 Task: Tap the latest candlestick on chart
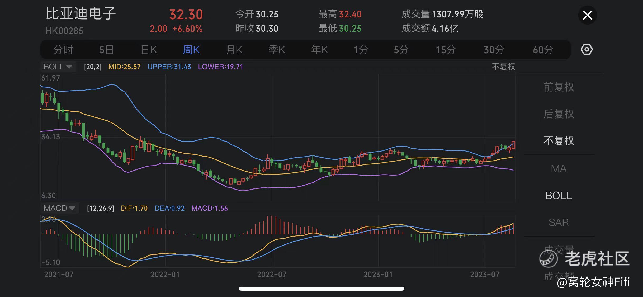click(x=513, y=145)
